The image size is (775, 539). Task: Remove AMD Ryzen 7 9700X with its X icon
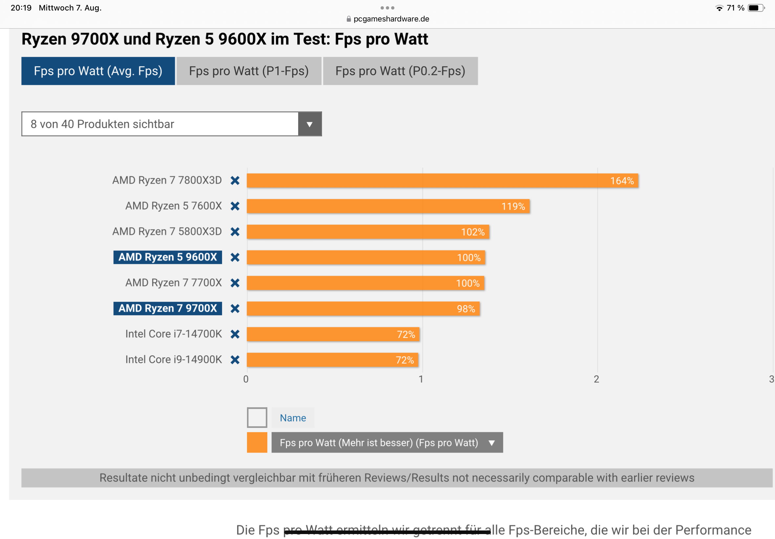point(235,308)
